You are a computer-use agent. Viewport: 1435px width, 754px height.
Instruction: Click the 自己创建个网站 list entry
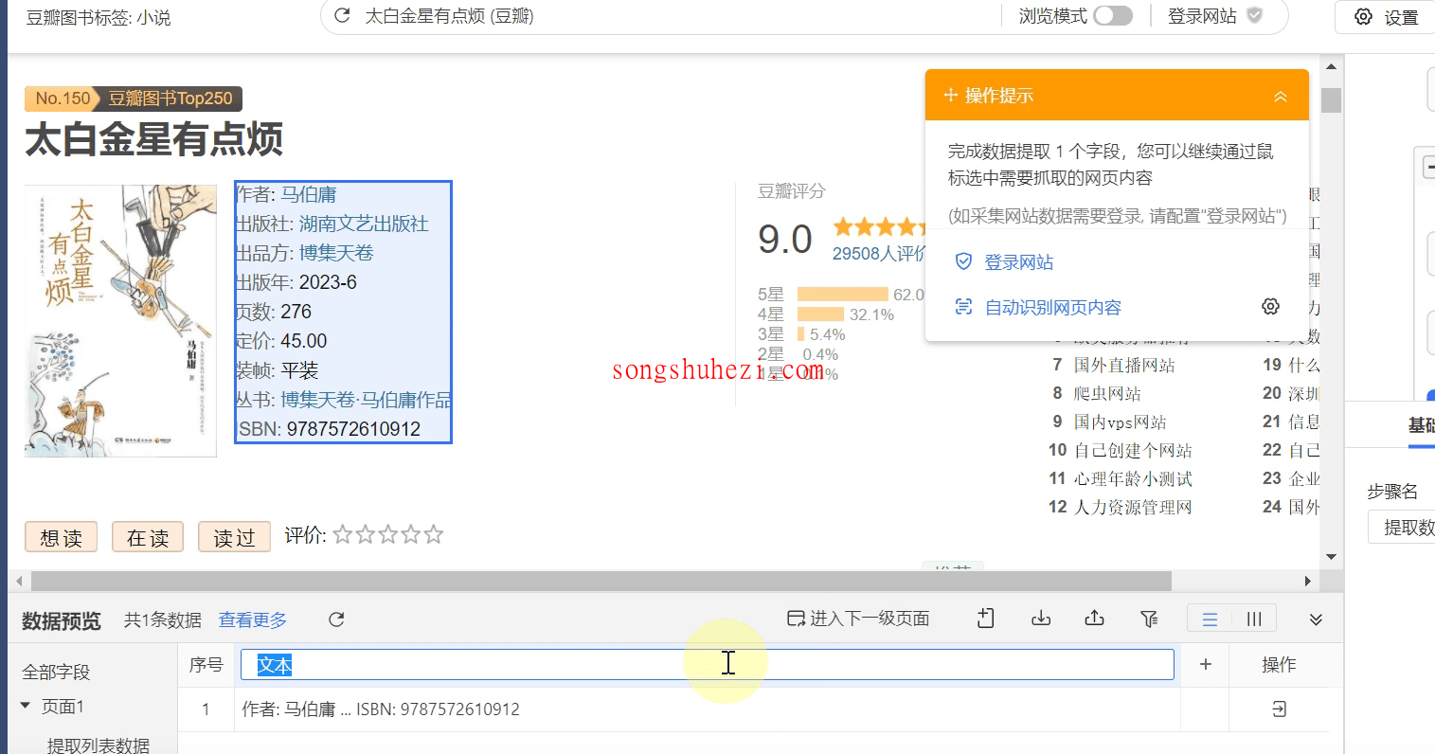[x=1133, y=450]
